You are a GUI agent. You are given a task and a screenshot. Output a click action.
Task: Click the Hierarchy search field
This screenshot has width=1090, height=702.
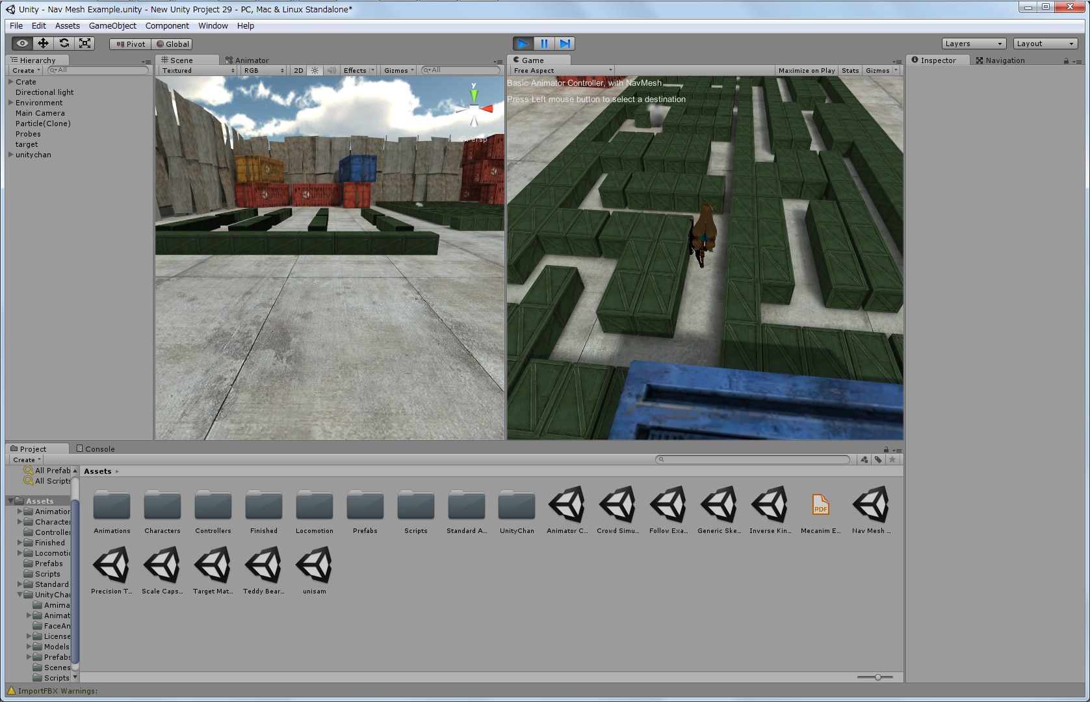tap(98, 70)
